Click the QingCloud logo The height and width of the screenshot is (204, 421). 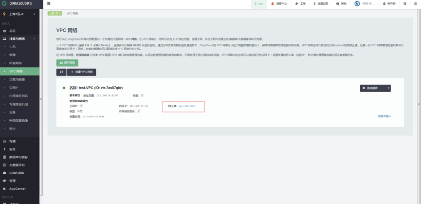tap(17, 3)
